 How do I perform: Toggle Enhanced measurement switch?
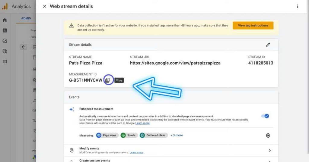click(x=265, y=116)
